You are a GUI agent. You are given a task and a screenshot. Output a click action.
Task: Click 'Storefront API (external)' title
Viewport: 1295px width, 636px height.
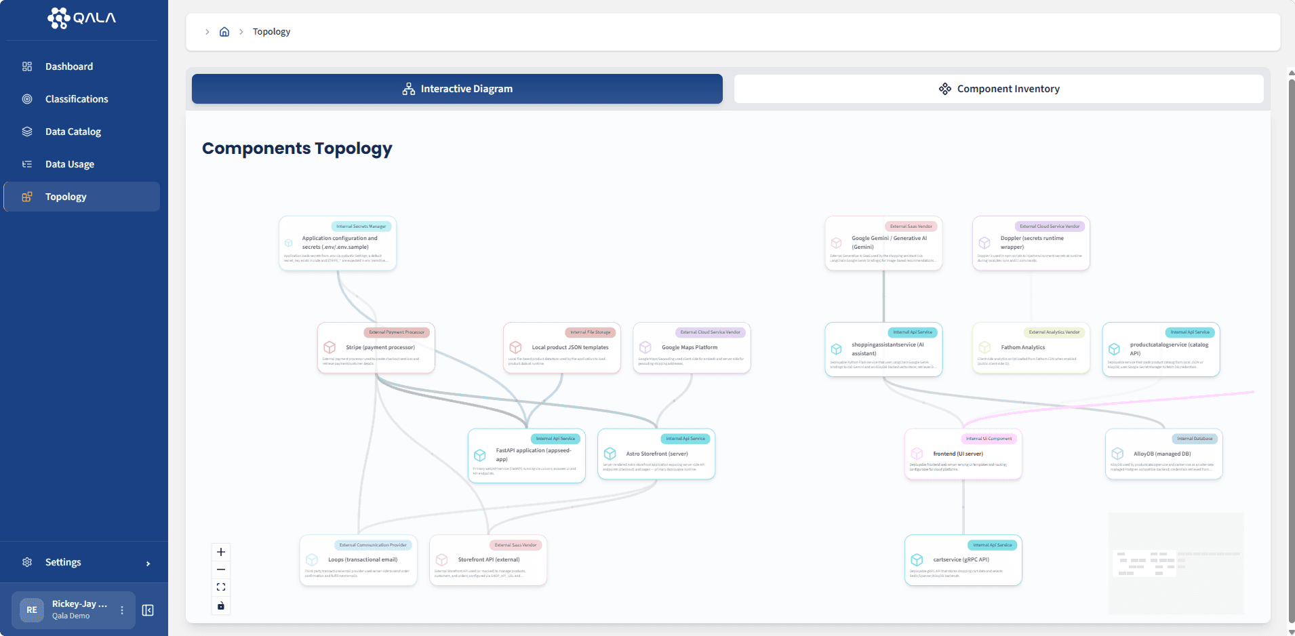click(x=489, y=560)
